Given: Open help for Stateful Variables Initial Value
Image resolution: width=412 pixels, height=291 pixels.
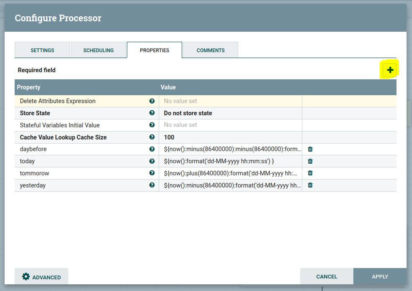Looking at the screenshot, I should point(152,125).
